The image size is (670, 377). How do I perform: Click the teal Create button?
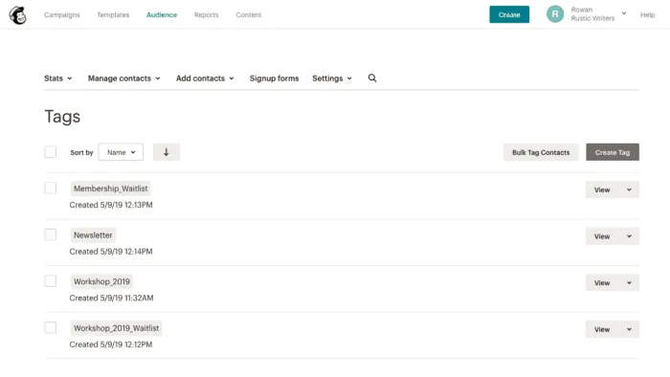coord(509,14)
